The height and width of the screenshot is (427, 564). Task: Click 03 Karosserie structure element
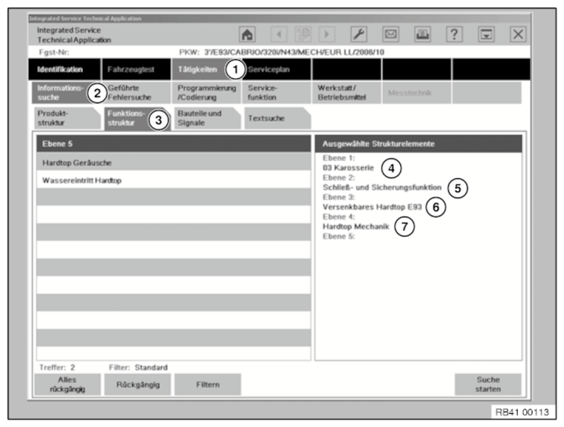pos(348,168)
